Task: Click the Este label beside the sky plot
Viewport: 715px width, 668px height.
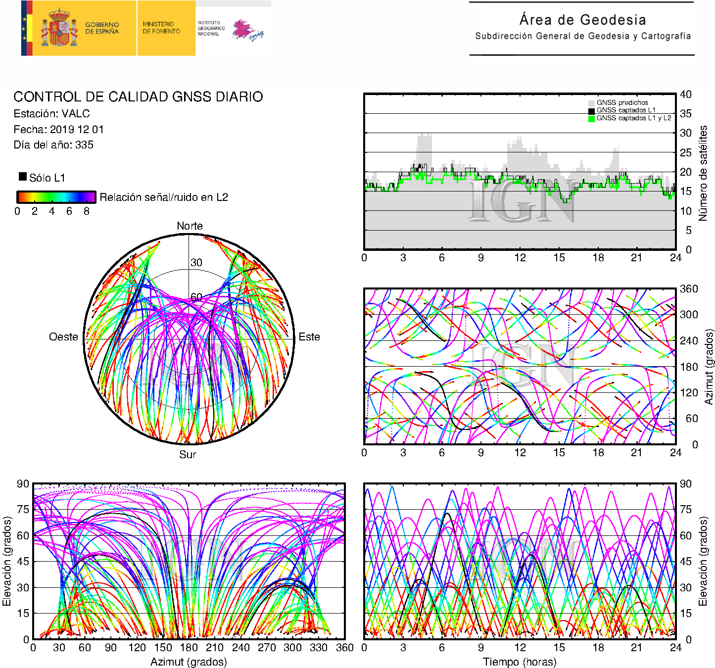Action: [x=309, y=337]
